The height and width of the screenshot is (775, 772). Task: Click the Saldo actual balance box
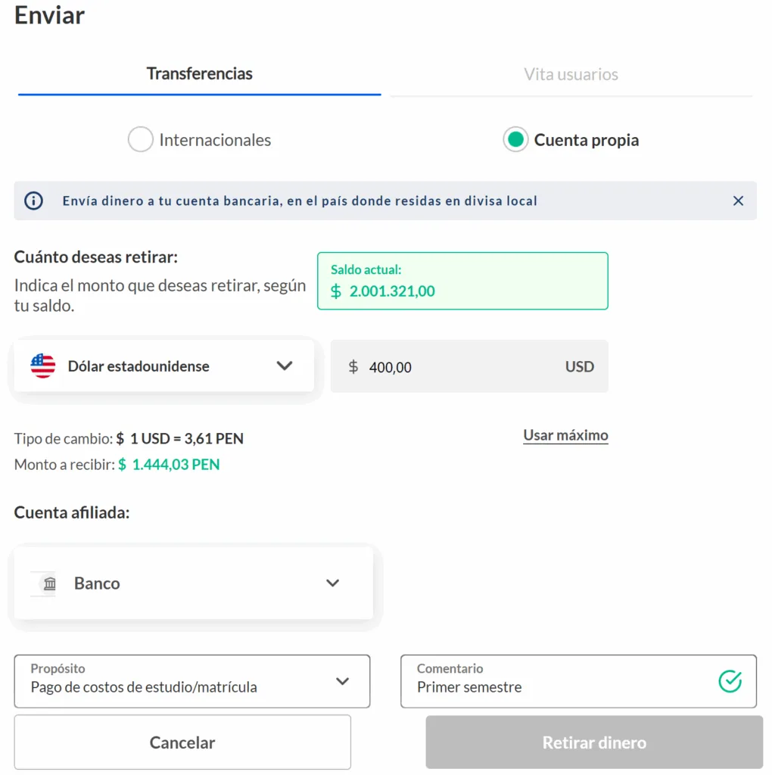click(462, 281)
